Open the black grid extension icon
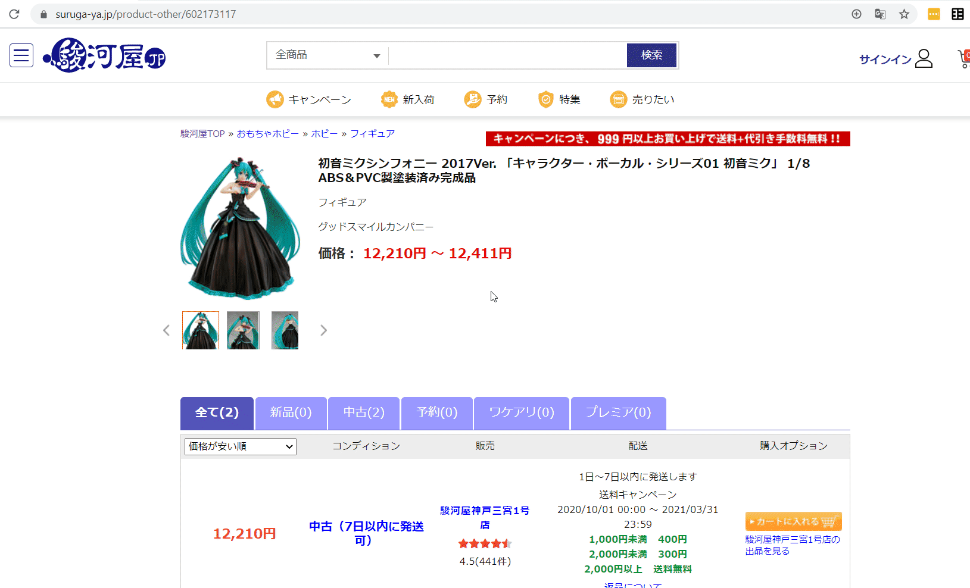This screenshot has width=970, height=588. (x=957, y=14)
